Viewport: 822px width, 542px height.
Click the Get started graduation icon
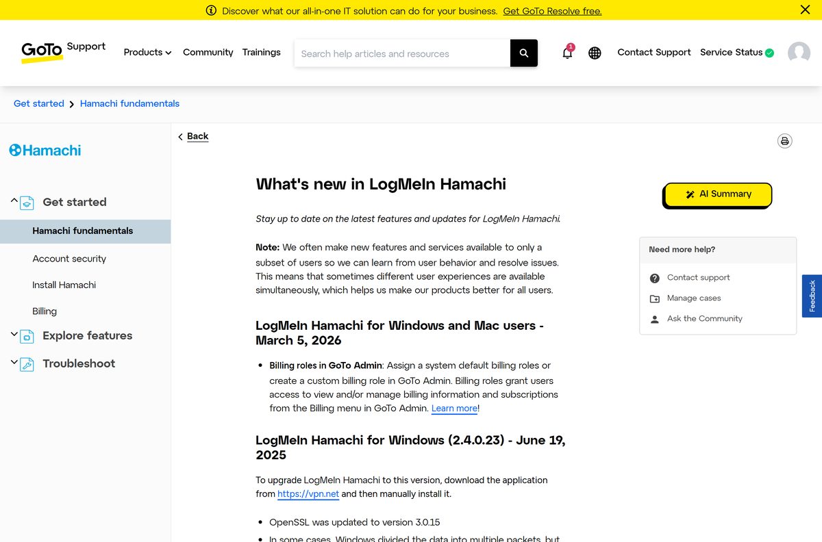(x=27, y=203)
